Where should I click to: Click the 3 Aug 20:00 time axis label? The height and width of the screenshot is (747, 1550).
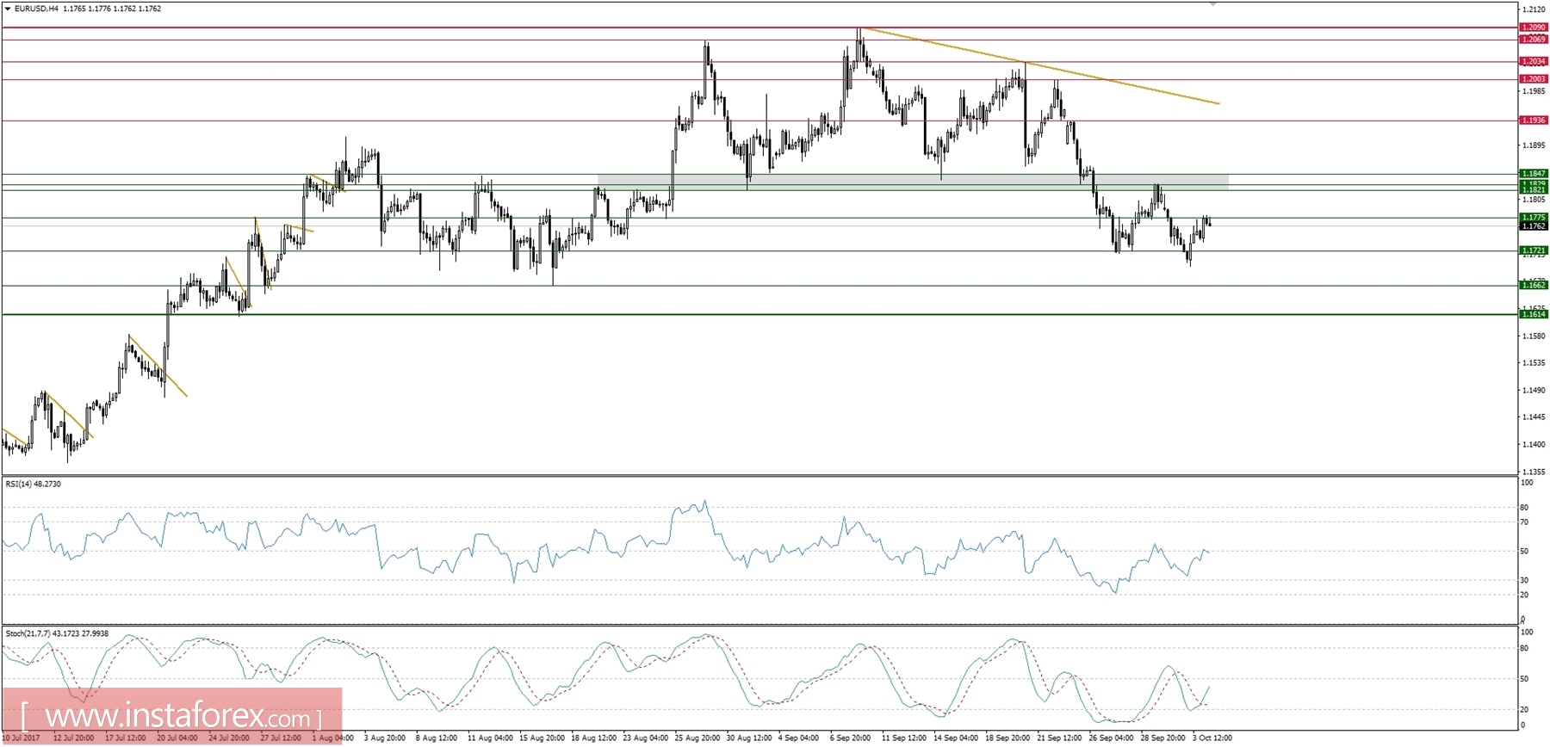coord(385,738)
